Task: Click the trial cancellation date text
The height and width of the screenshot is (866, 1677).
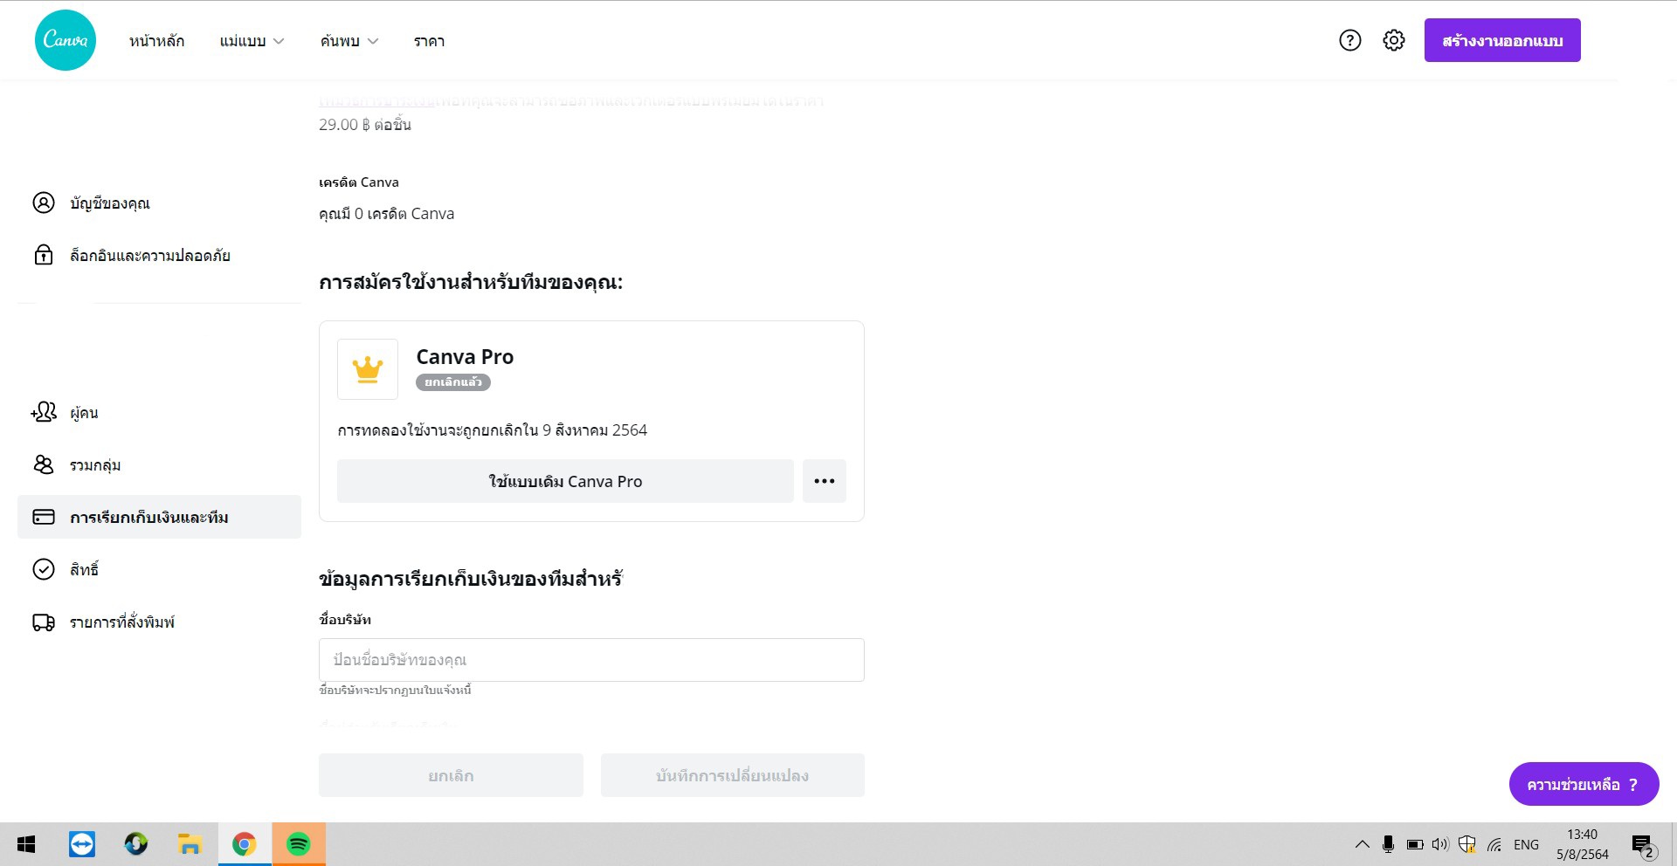Action: pos(493,430)
